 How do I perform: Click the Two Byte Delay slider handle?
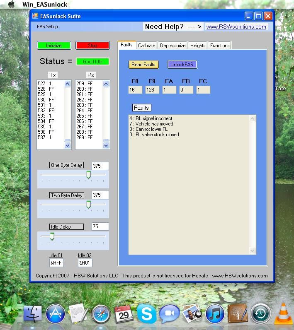(x=88, y=205)
